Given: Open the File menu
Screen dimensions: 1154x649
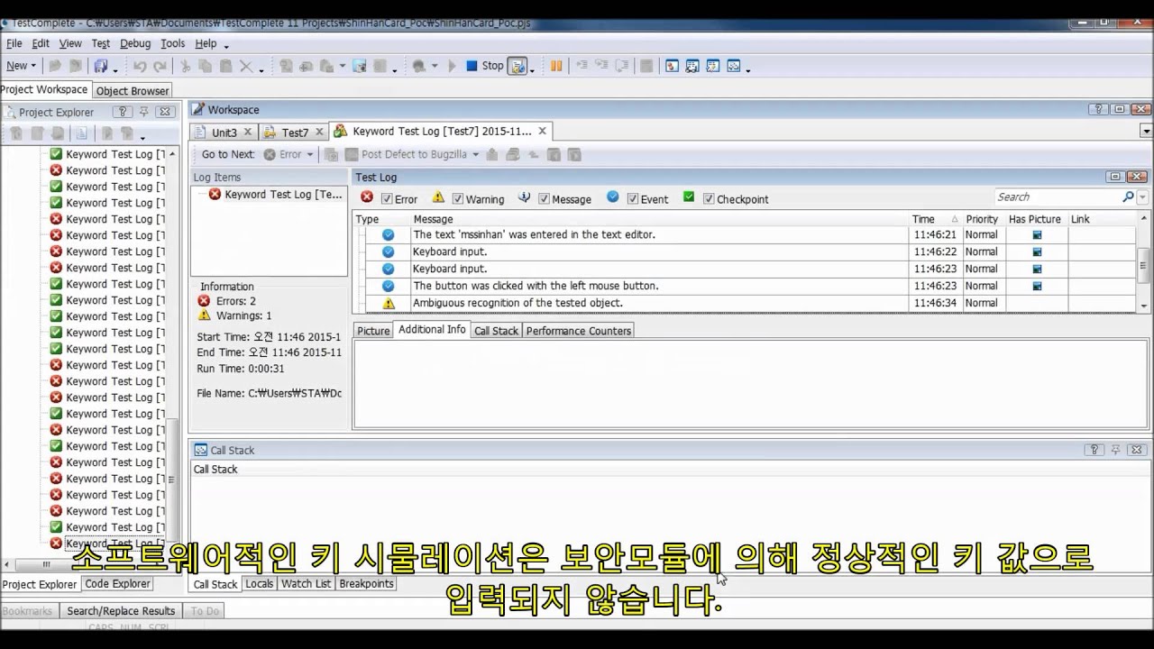Looking at the screenshot, I should 14,43.
